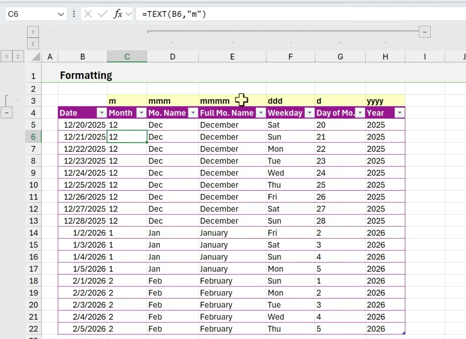Viewport: 466px width, 339px height.
Task: Open the Date column filter dropdown
Action: coord(102,113)
